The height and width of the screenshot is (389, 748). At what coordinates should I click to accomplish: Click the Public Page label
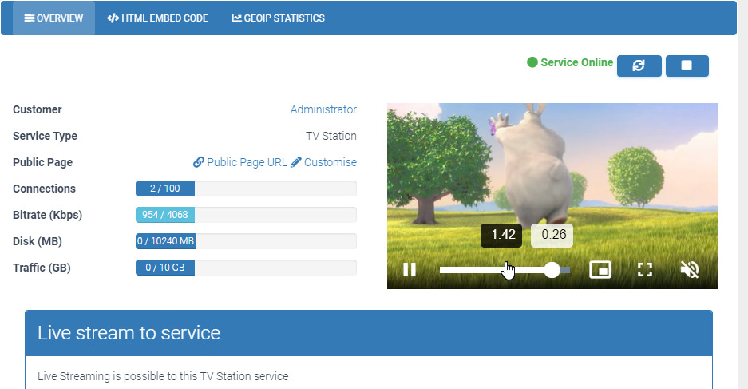[42, 162]
